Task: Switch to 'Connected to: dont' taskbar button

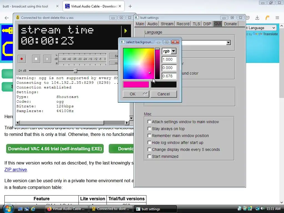Action: click(111, 209)
